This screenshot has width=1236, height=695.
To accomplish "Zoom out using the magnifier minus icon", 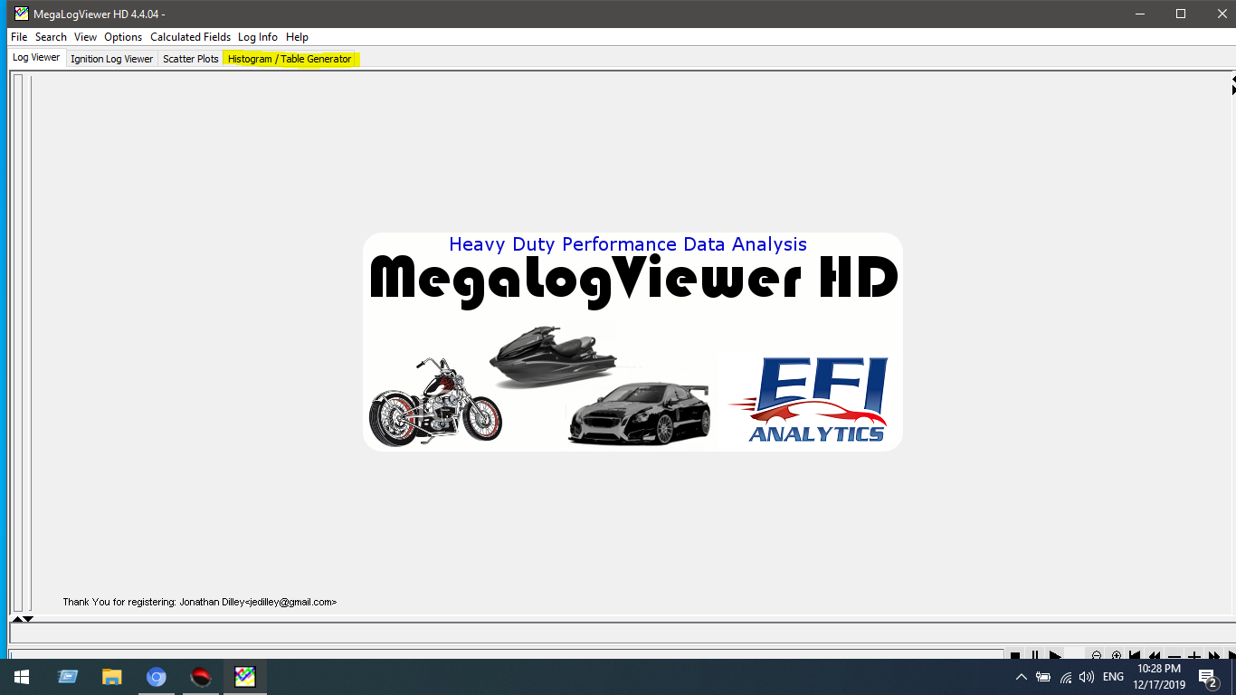I will (x=1097, y=655).
